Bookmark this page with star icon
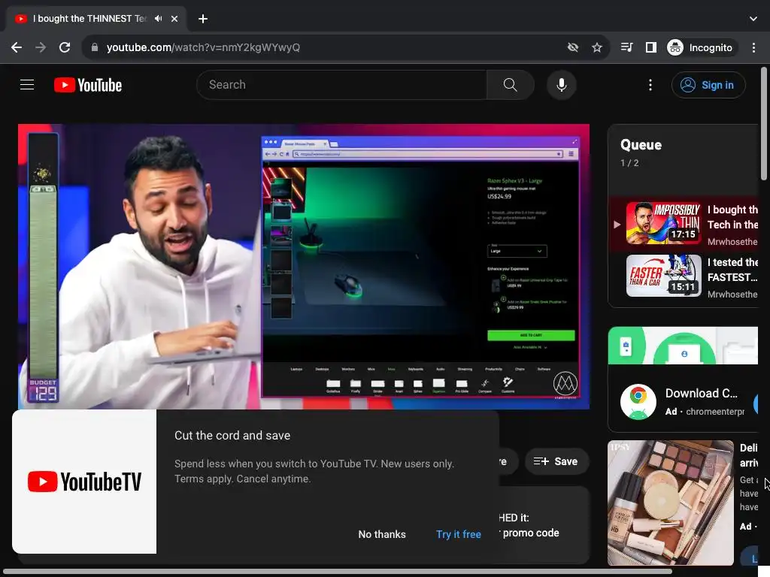Viewport: 770px width, 577px height. pyautogui.click(x=596, y=47)
